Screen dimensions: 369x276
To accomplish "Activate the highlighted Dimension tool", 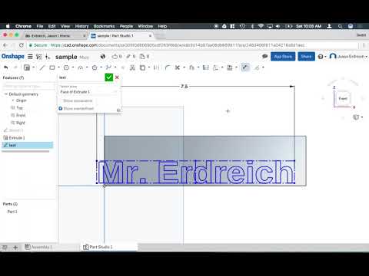I will coord(245,67).
